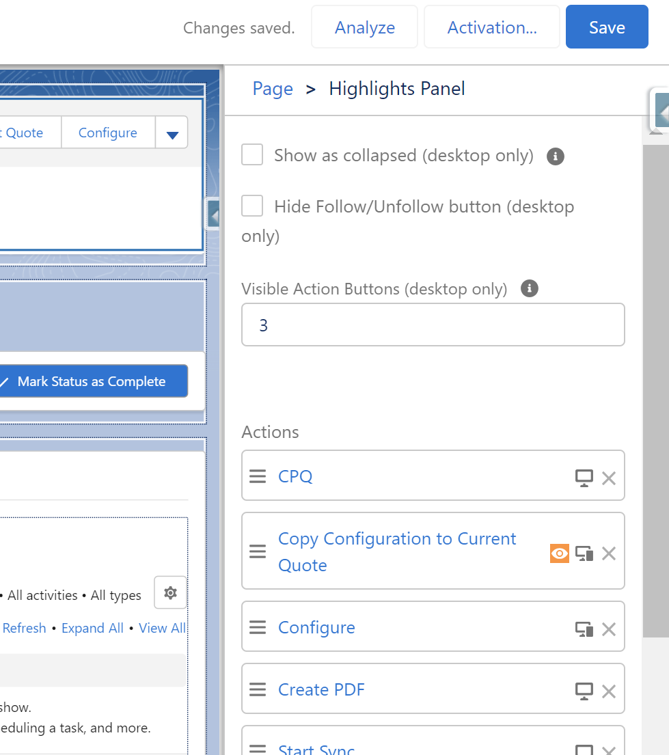The image size is (669, 755).
Task: Grab the CPQ action drag handle
Action: click(258, 476)
